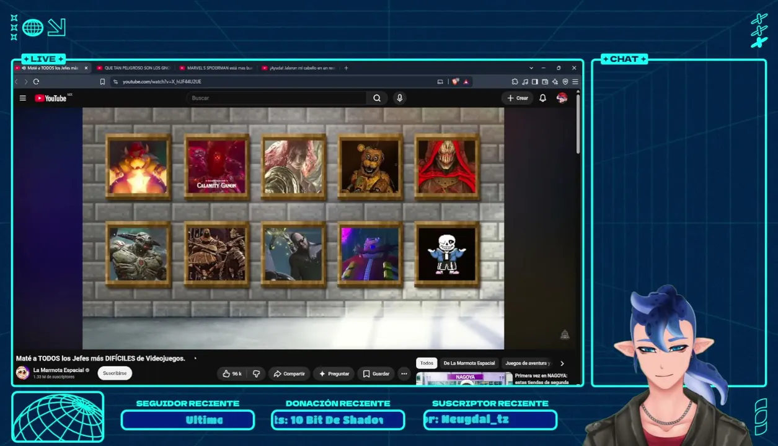778x446 pixels.
Task: Open site information icon beside URL
Action: pos(115,82)
